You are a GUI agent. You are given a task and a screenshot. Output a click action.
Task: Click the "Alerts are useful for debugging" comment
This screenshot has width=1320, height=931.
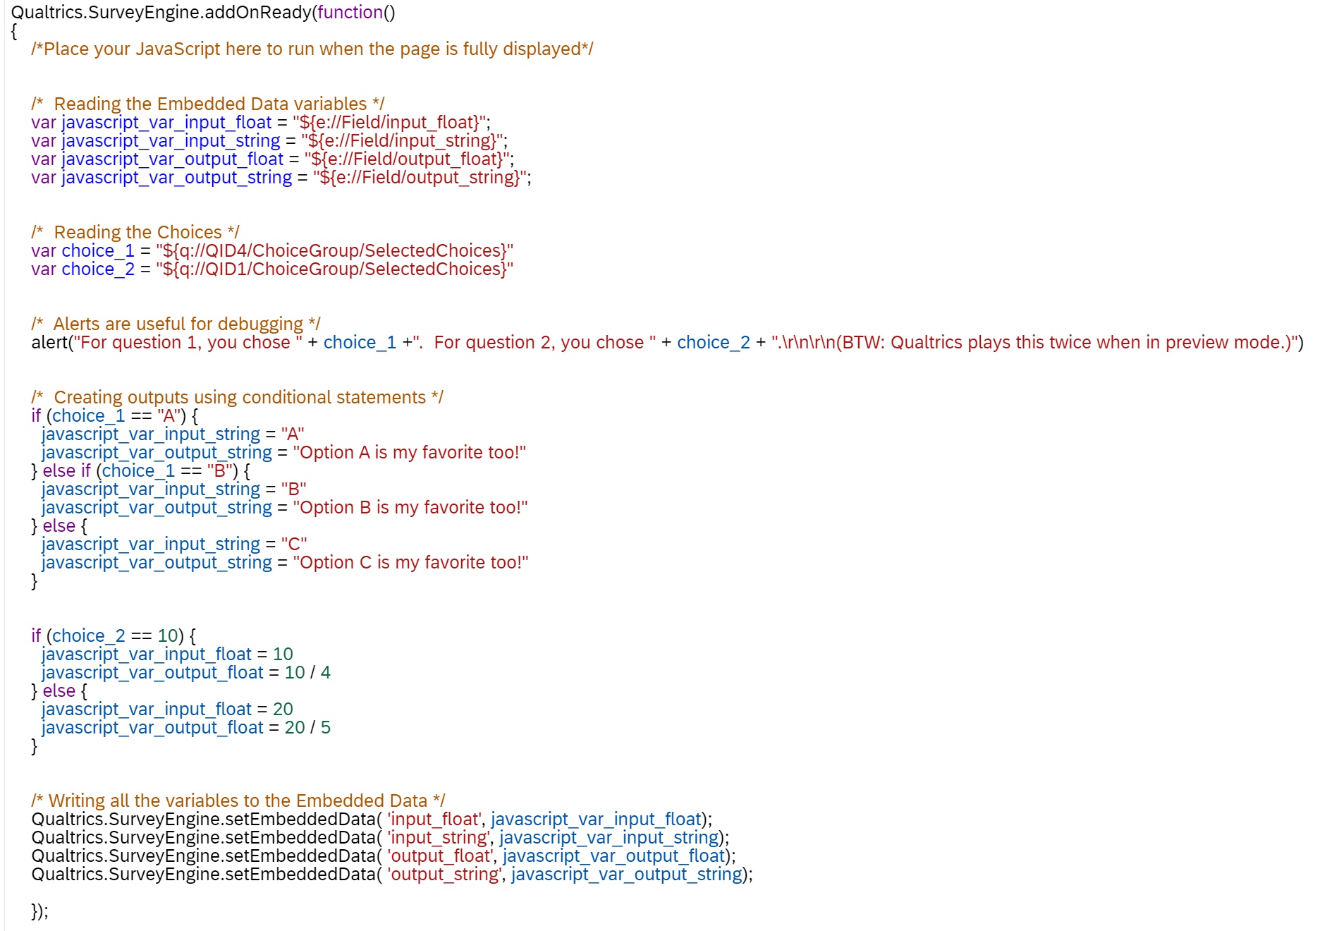coord(176,324)
